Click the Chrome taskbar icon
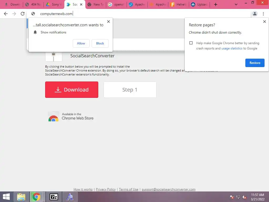 click(x=36, y=197)
